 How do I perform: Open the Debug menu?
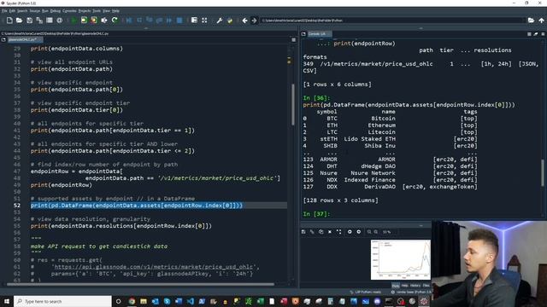(x=55, y=11)
